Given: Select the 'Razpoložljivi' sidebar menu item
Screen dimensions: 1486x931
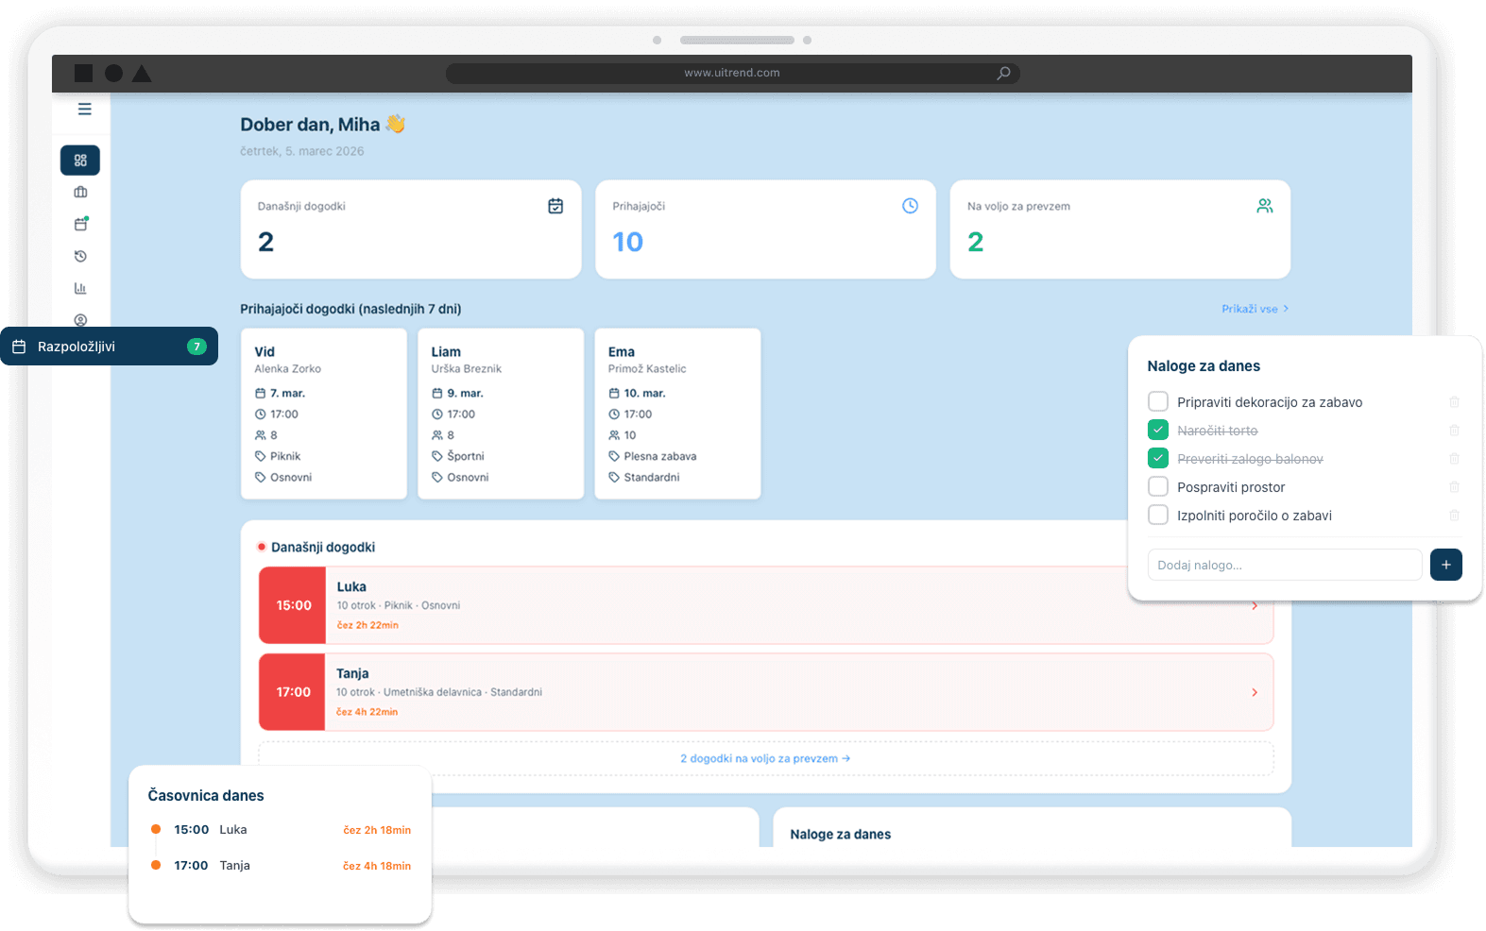Looking at the screenshot, I should (109, 347).
